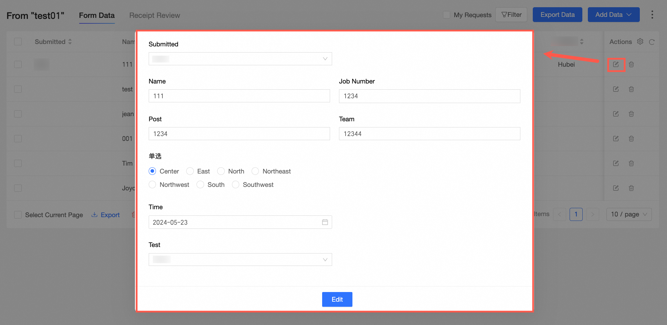Pick the North radio option
Screen dimensions: 667x325
(x=221, y=171)
